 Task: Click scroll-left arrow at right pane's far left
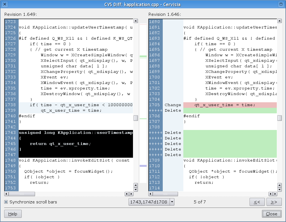point(151,194)
